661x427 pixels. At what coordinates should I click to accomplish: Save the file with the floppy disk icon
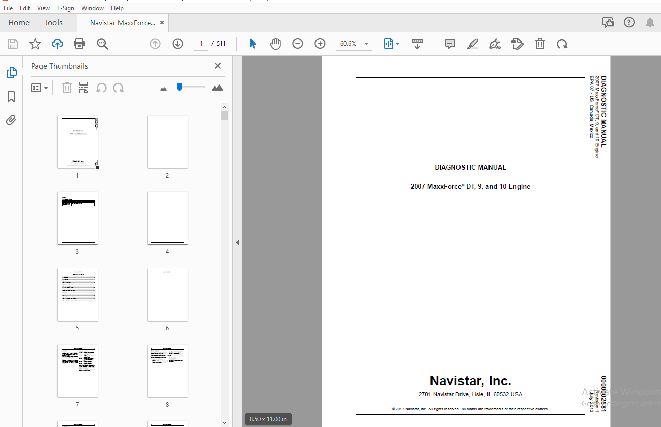click(13, 44)
